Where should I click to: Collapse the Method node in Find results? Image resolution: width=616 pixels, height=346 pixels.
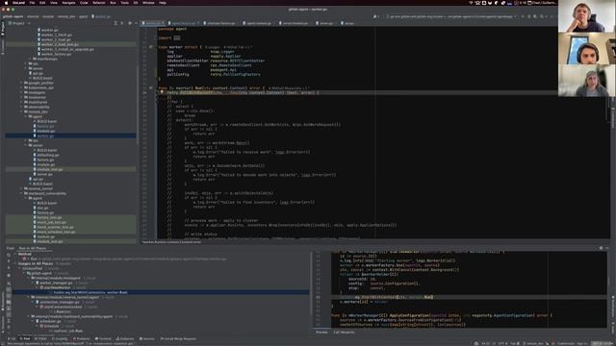click(x=15, y=254)
